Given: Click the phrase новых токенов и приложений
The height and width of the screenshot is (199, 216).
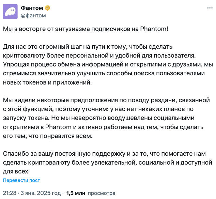Looking at the screenshot, I should click(47, 82).
